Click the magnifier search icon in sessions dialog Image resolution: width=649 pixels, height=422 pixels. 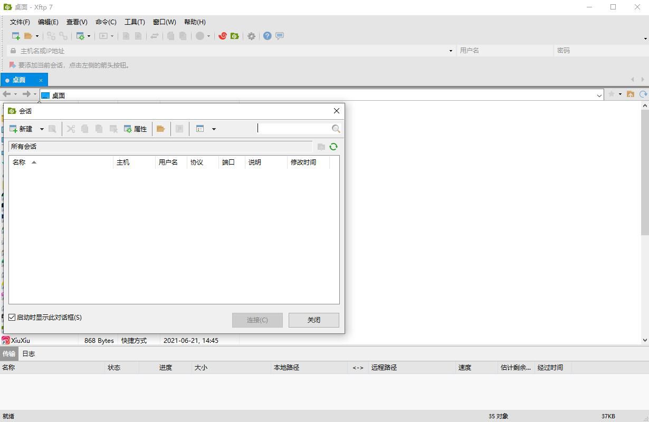[336, 129]
